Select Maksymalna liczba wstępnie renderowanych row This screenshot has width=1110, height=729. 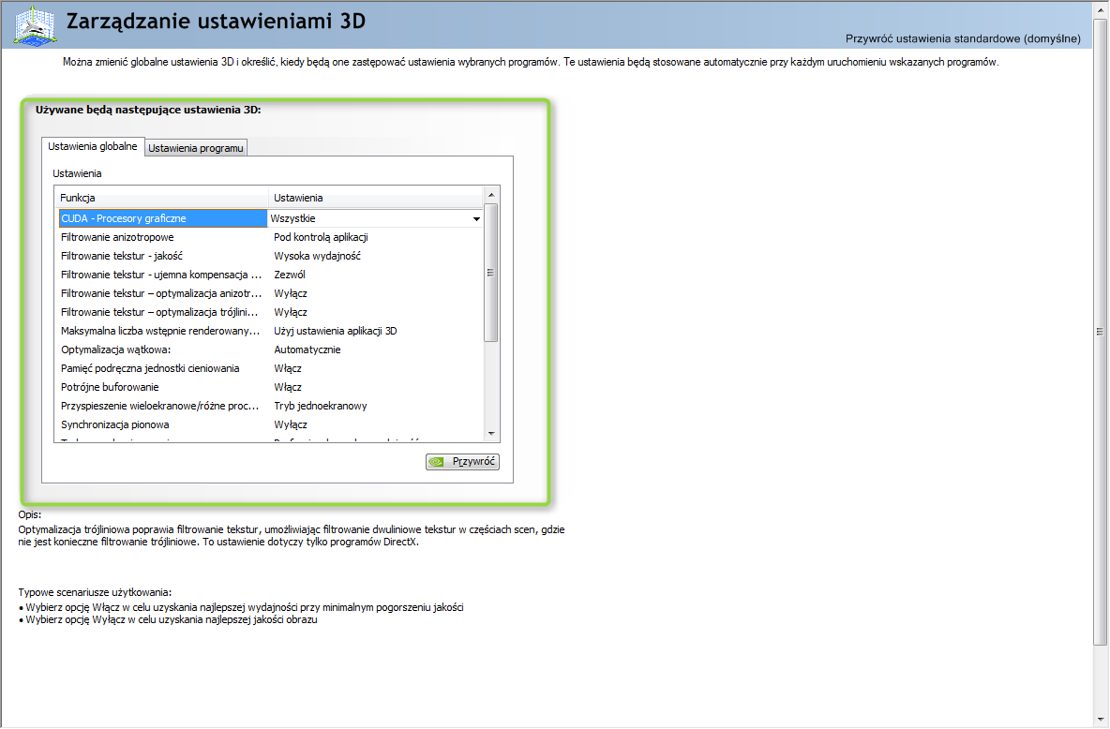pos(270,331)
